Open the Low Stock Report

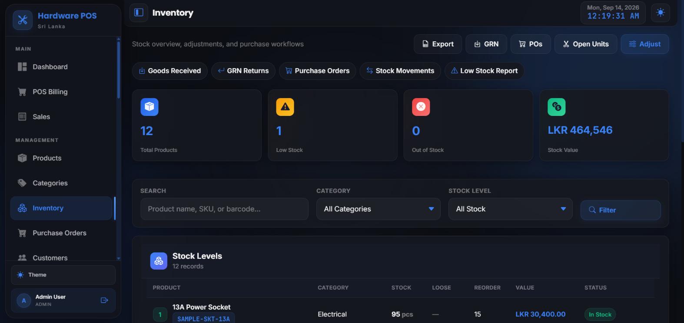[485, 71]
